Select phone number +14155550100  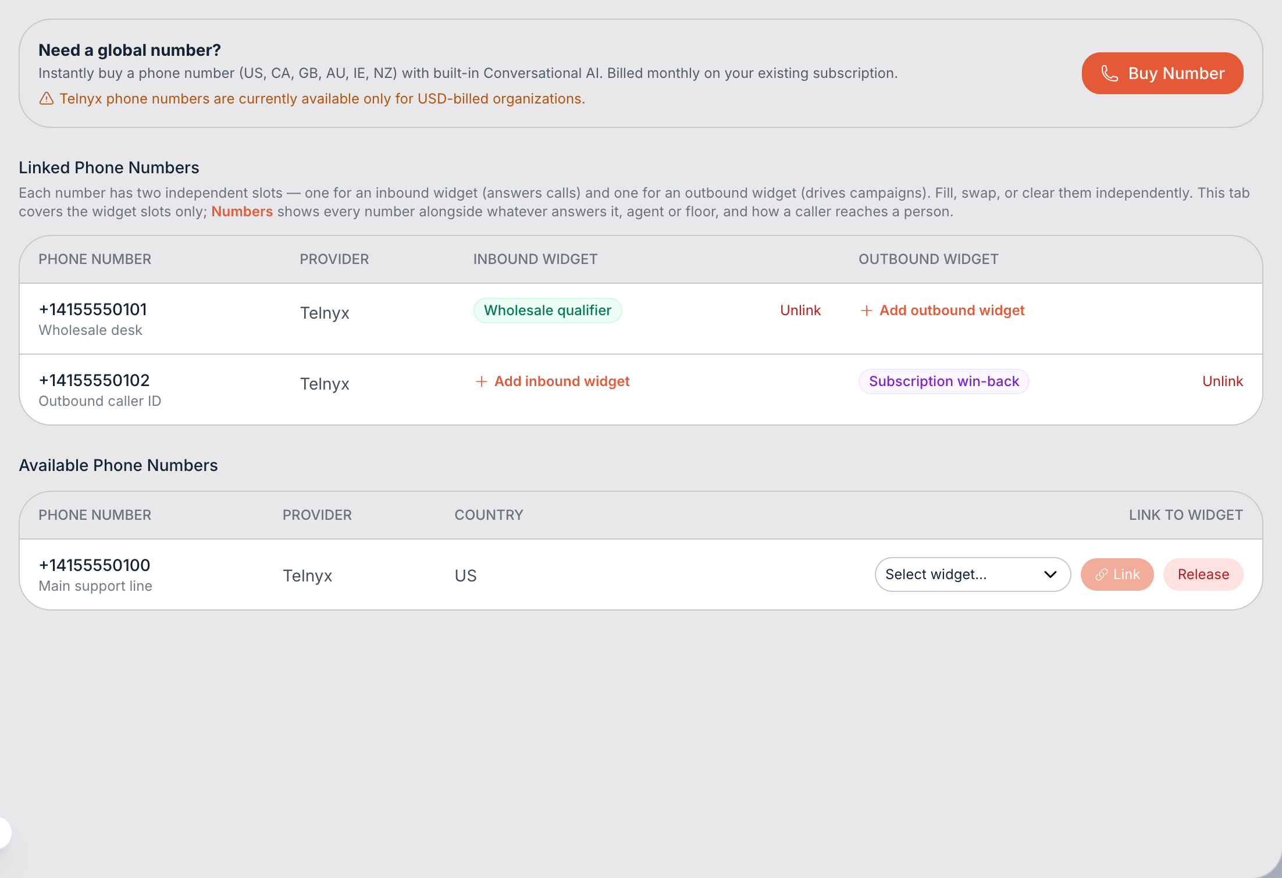pyautogui.click(x=95, y=565)
